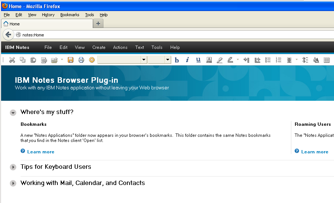
Task: Open the folder icon's dropdown arrow
Action: (x=62, y=60)
